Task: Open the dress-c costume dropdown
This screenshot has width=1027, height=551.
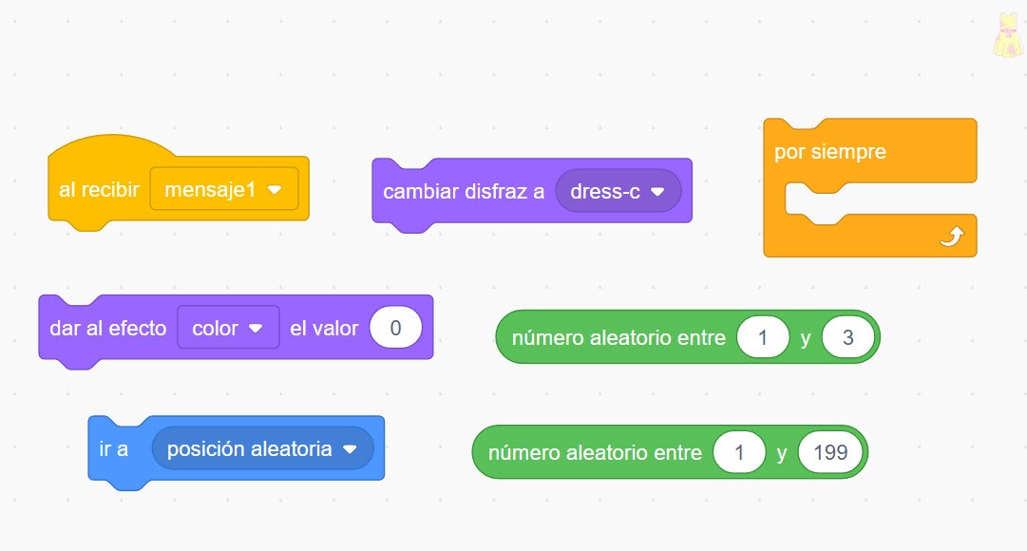Action: (x=618, y=191)
